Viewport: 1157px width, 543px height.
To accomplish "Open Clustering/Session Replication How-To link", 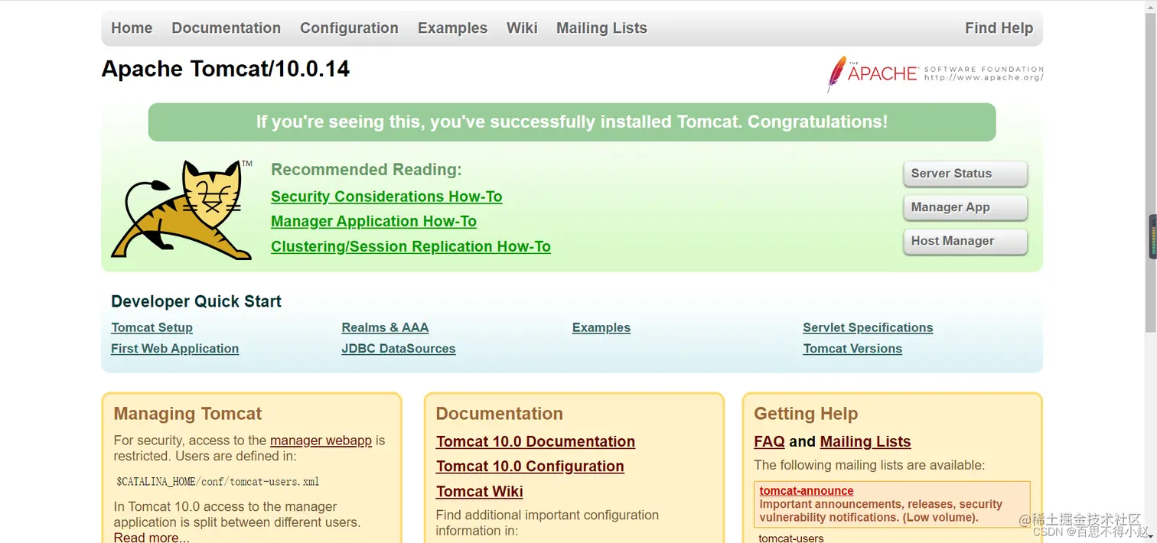I will click(x=411, y=247).
